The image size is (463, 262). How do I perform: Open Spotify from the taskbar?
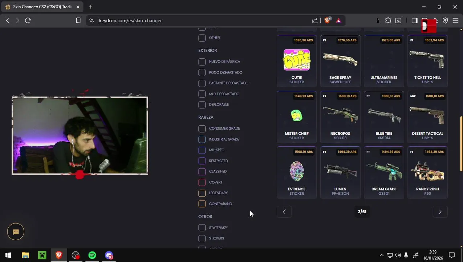(92, 255)
